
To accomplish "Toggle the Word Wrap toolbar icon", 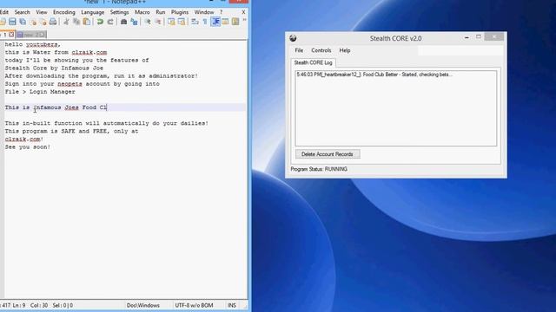I will coord(195,22).
